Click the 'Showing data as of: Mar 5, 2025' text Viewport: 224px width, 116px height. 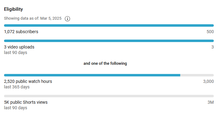[x=33, y=18]
